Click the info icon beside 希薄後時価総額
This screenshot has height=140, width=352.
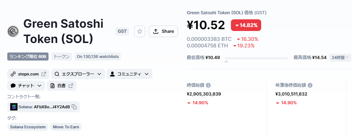point(310,85)
